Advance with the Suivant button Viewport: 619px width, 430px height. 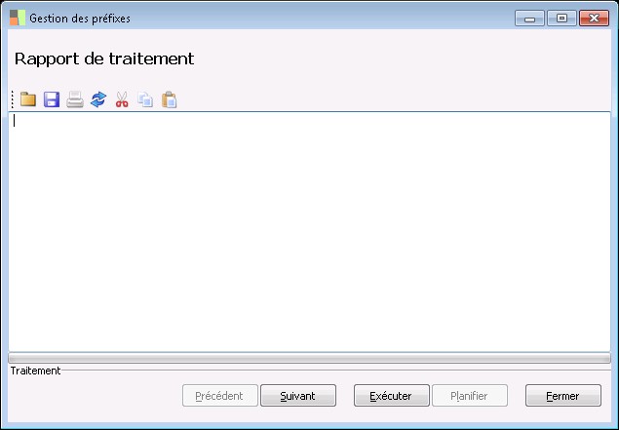298,396
